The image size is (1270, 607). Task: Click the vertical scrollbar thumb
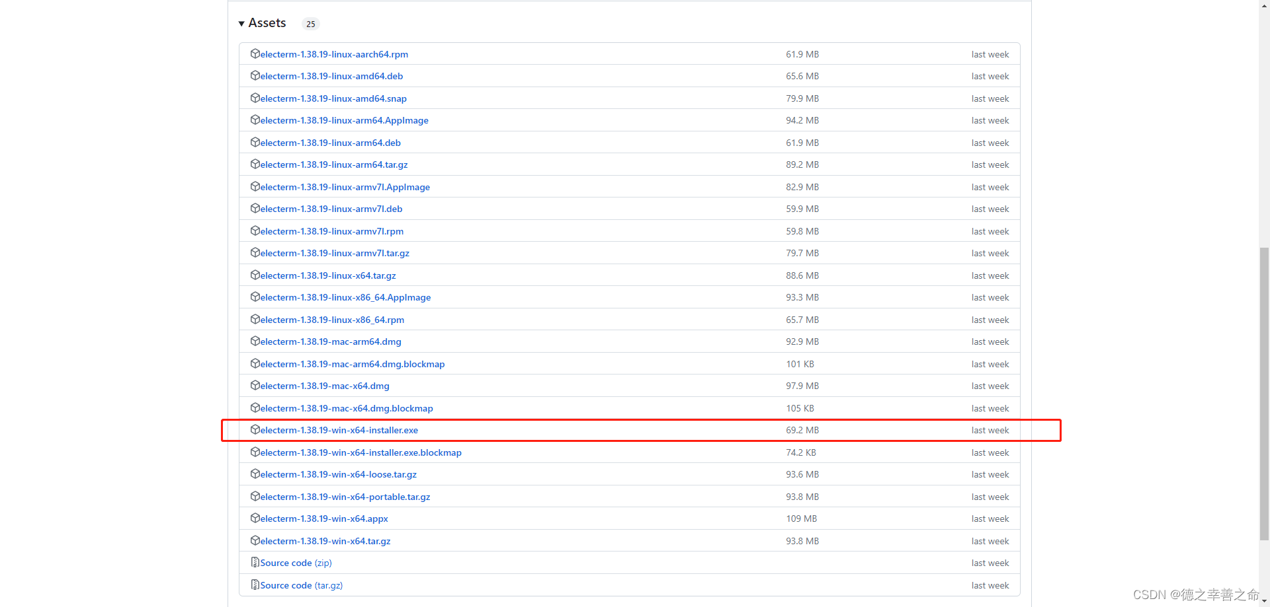click(1264, 394)
